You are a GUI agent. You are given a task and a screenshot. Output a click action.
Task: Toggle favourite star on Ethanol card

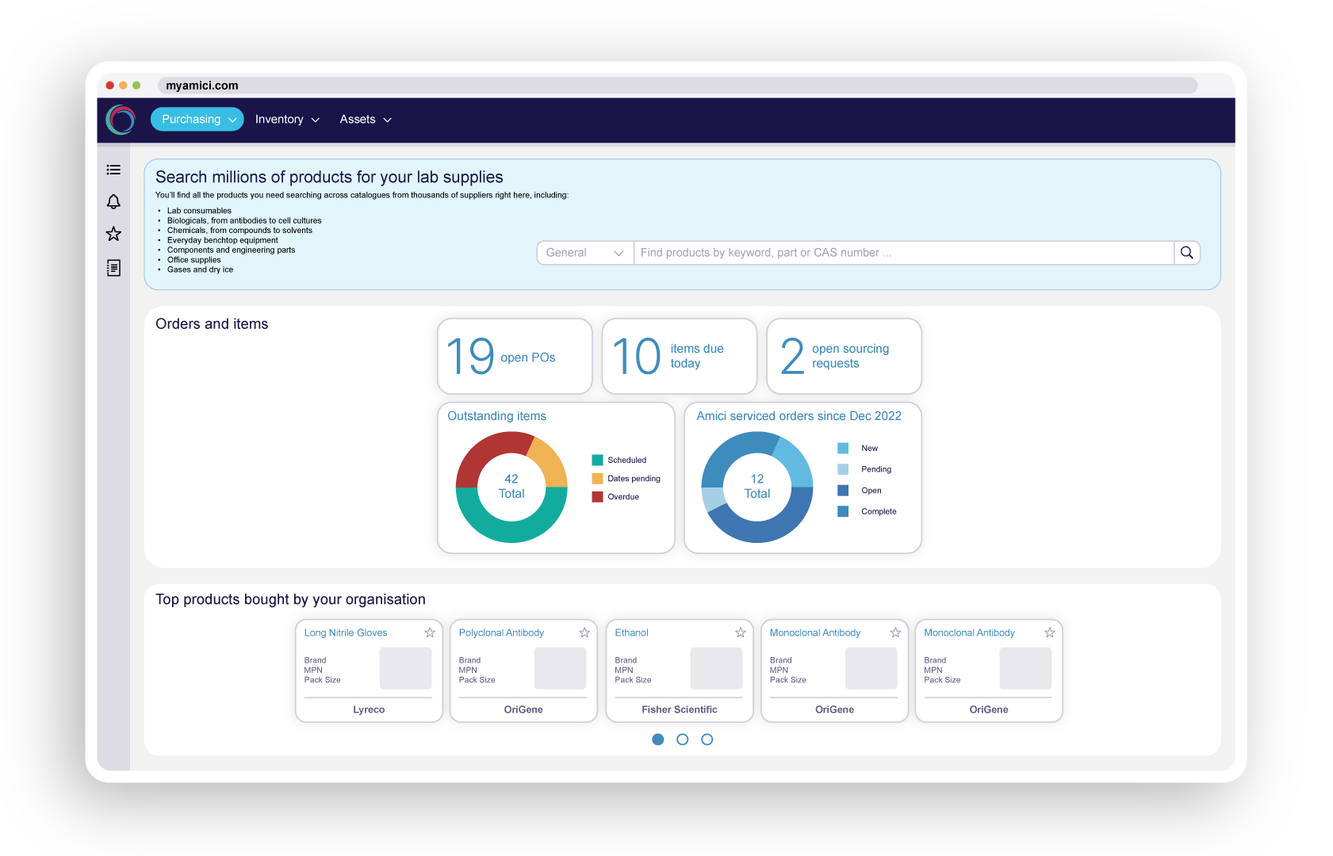click(741, 632)
